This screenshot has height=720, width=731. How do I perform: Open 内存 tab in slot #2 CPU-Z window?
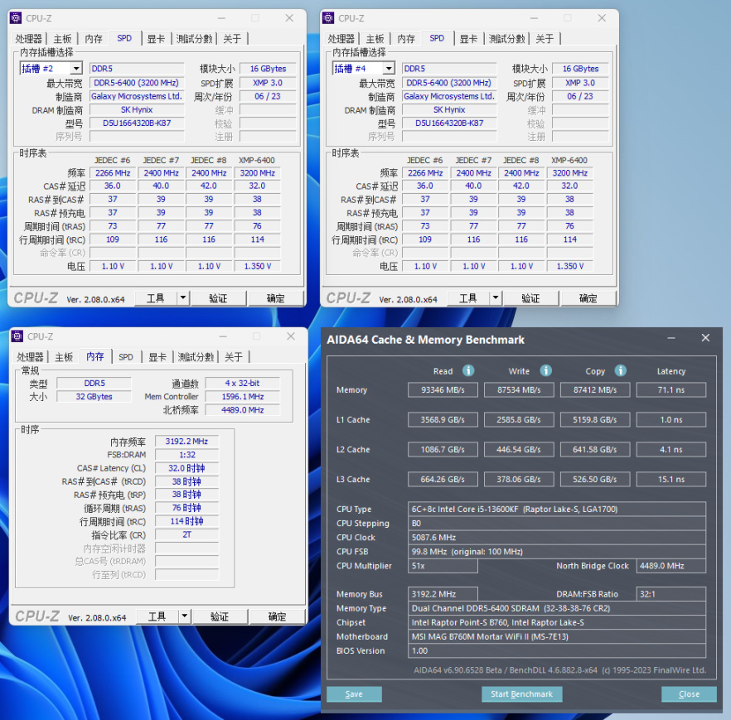click(x=94, y=39)
